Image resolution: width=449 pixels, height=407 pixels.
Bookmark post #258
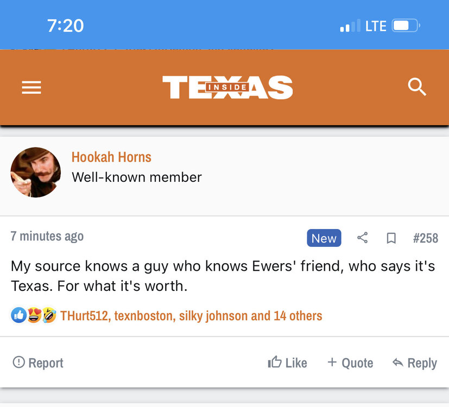click(391, 238)
